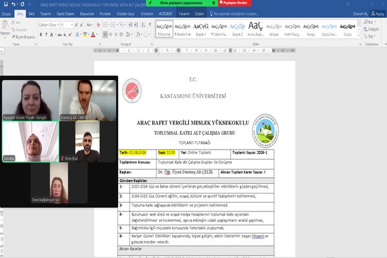The width and height of the screenshot is (387, 258).
Task: Expand the styles gallery
Action: pyautogui.click(x=359, y=36)
